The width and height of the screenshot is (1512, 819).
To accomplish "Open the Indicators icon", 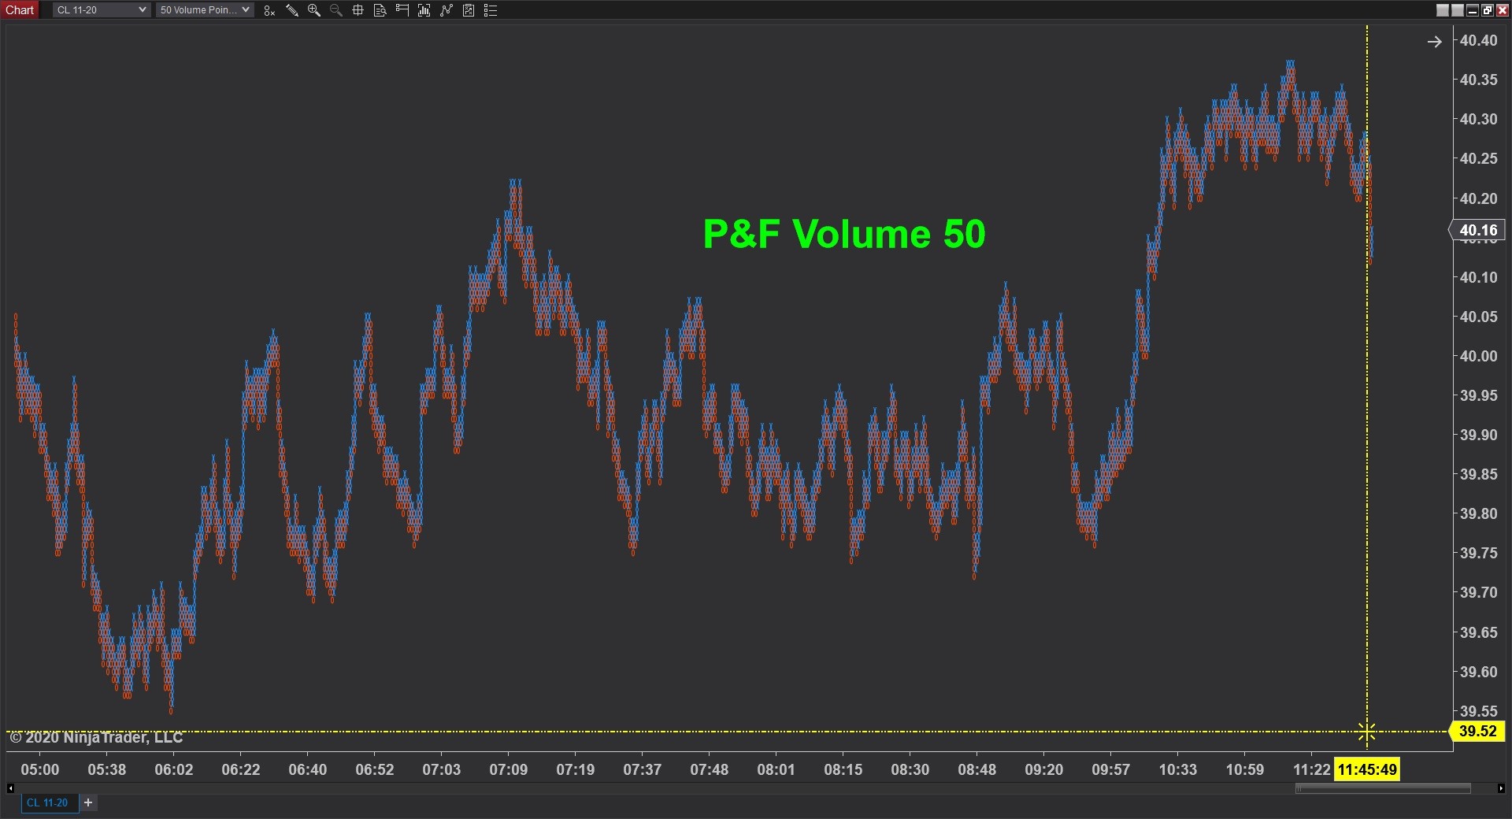I will coord(447,10).
